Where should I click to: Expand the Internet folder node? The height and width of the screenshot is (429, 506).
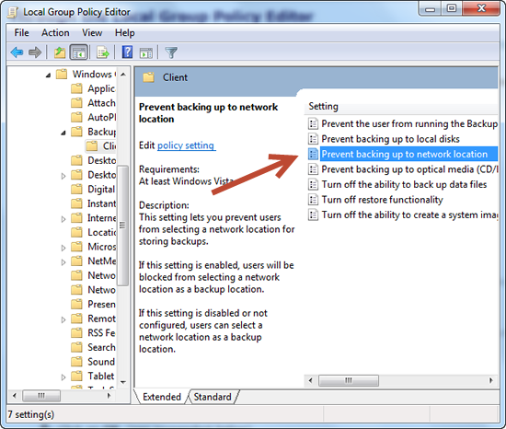[63, 219]
